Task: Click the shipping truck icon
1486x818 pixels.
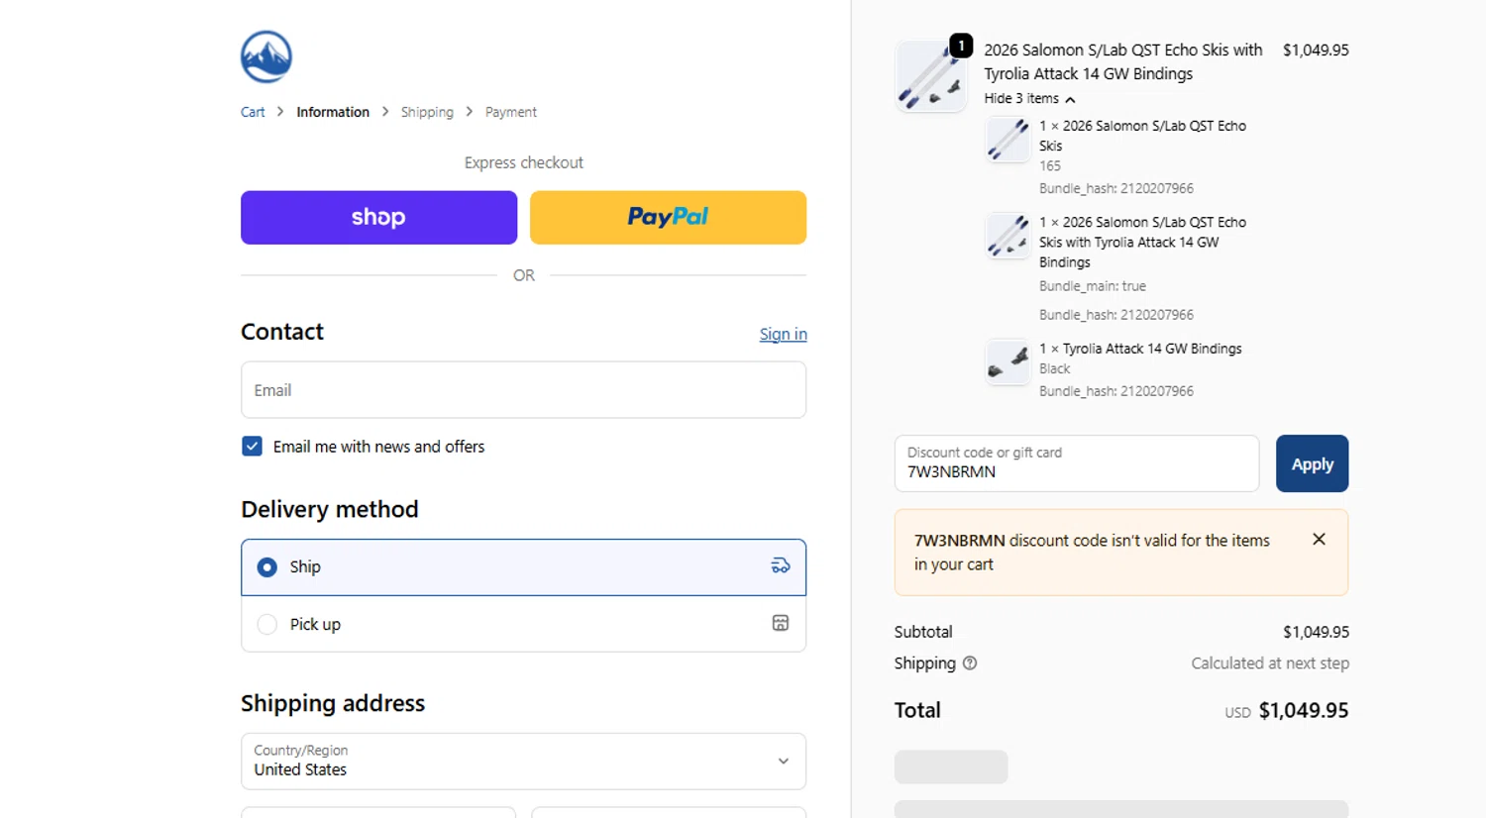Action: 781,565
